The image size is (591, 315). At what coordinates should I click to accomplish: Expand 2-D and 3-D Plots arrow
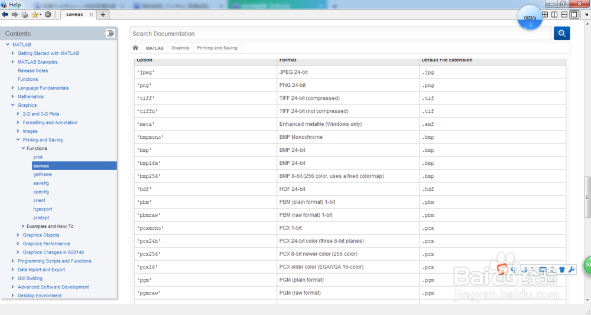(18, 114)
